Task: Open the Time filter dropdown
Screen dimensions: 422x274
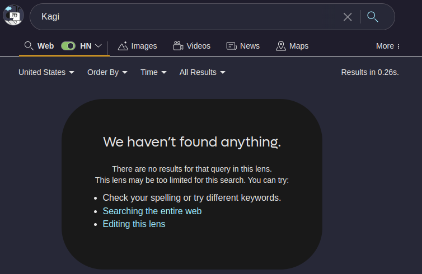Action: pos(153,72)
